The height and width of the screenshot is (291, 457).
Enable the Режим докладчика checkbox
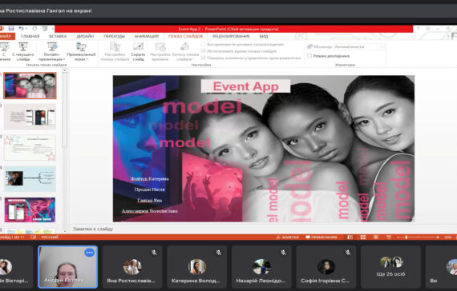309,55
